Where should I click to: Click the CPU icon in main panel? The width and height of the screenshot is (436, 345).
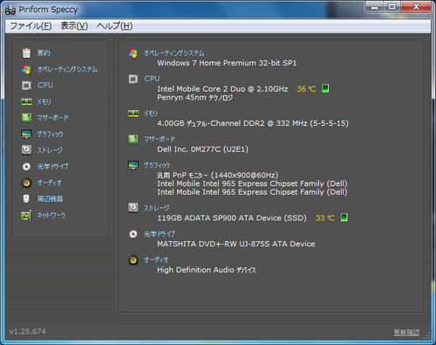coord(133,79)
